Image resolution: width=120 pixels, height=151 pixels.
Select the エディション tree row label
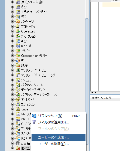(x=28, y=104)
